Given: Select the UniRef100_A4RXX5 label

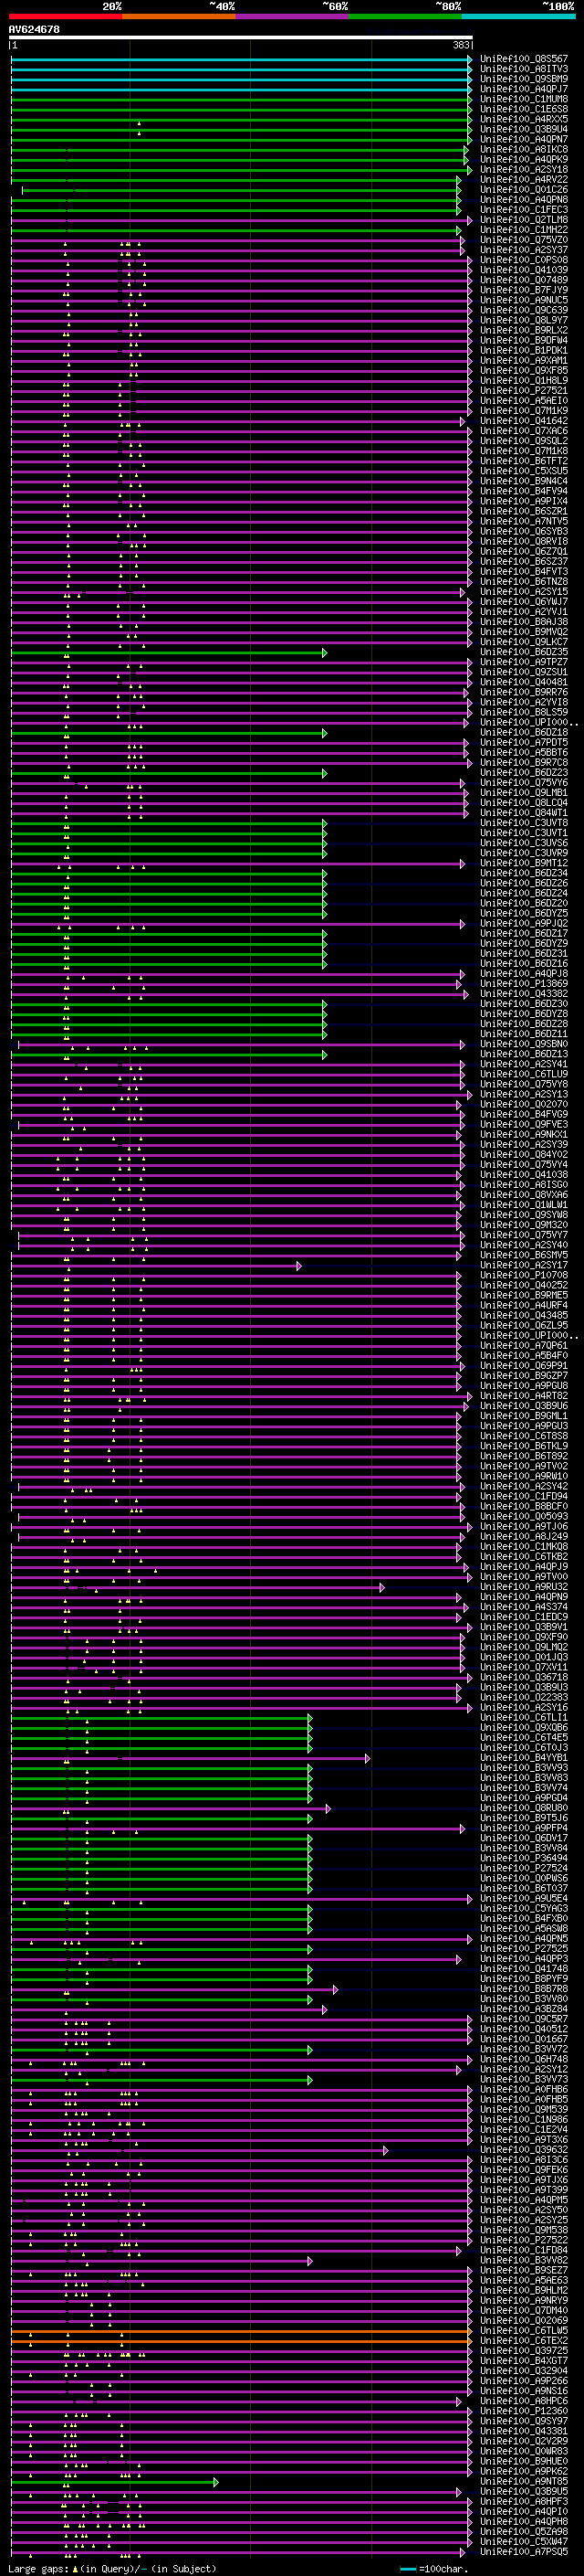Looking at the screenshot, I should pyautogui.click(x=524, y=119).
